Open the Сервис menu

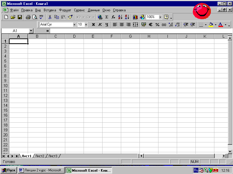pos(79,10)
